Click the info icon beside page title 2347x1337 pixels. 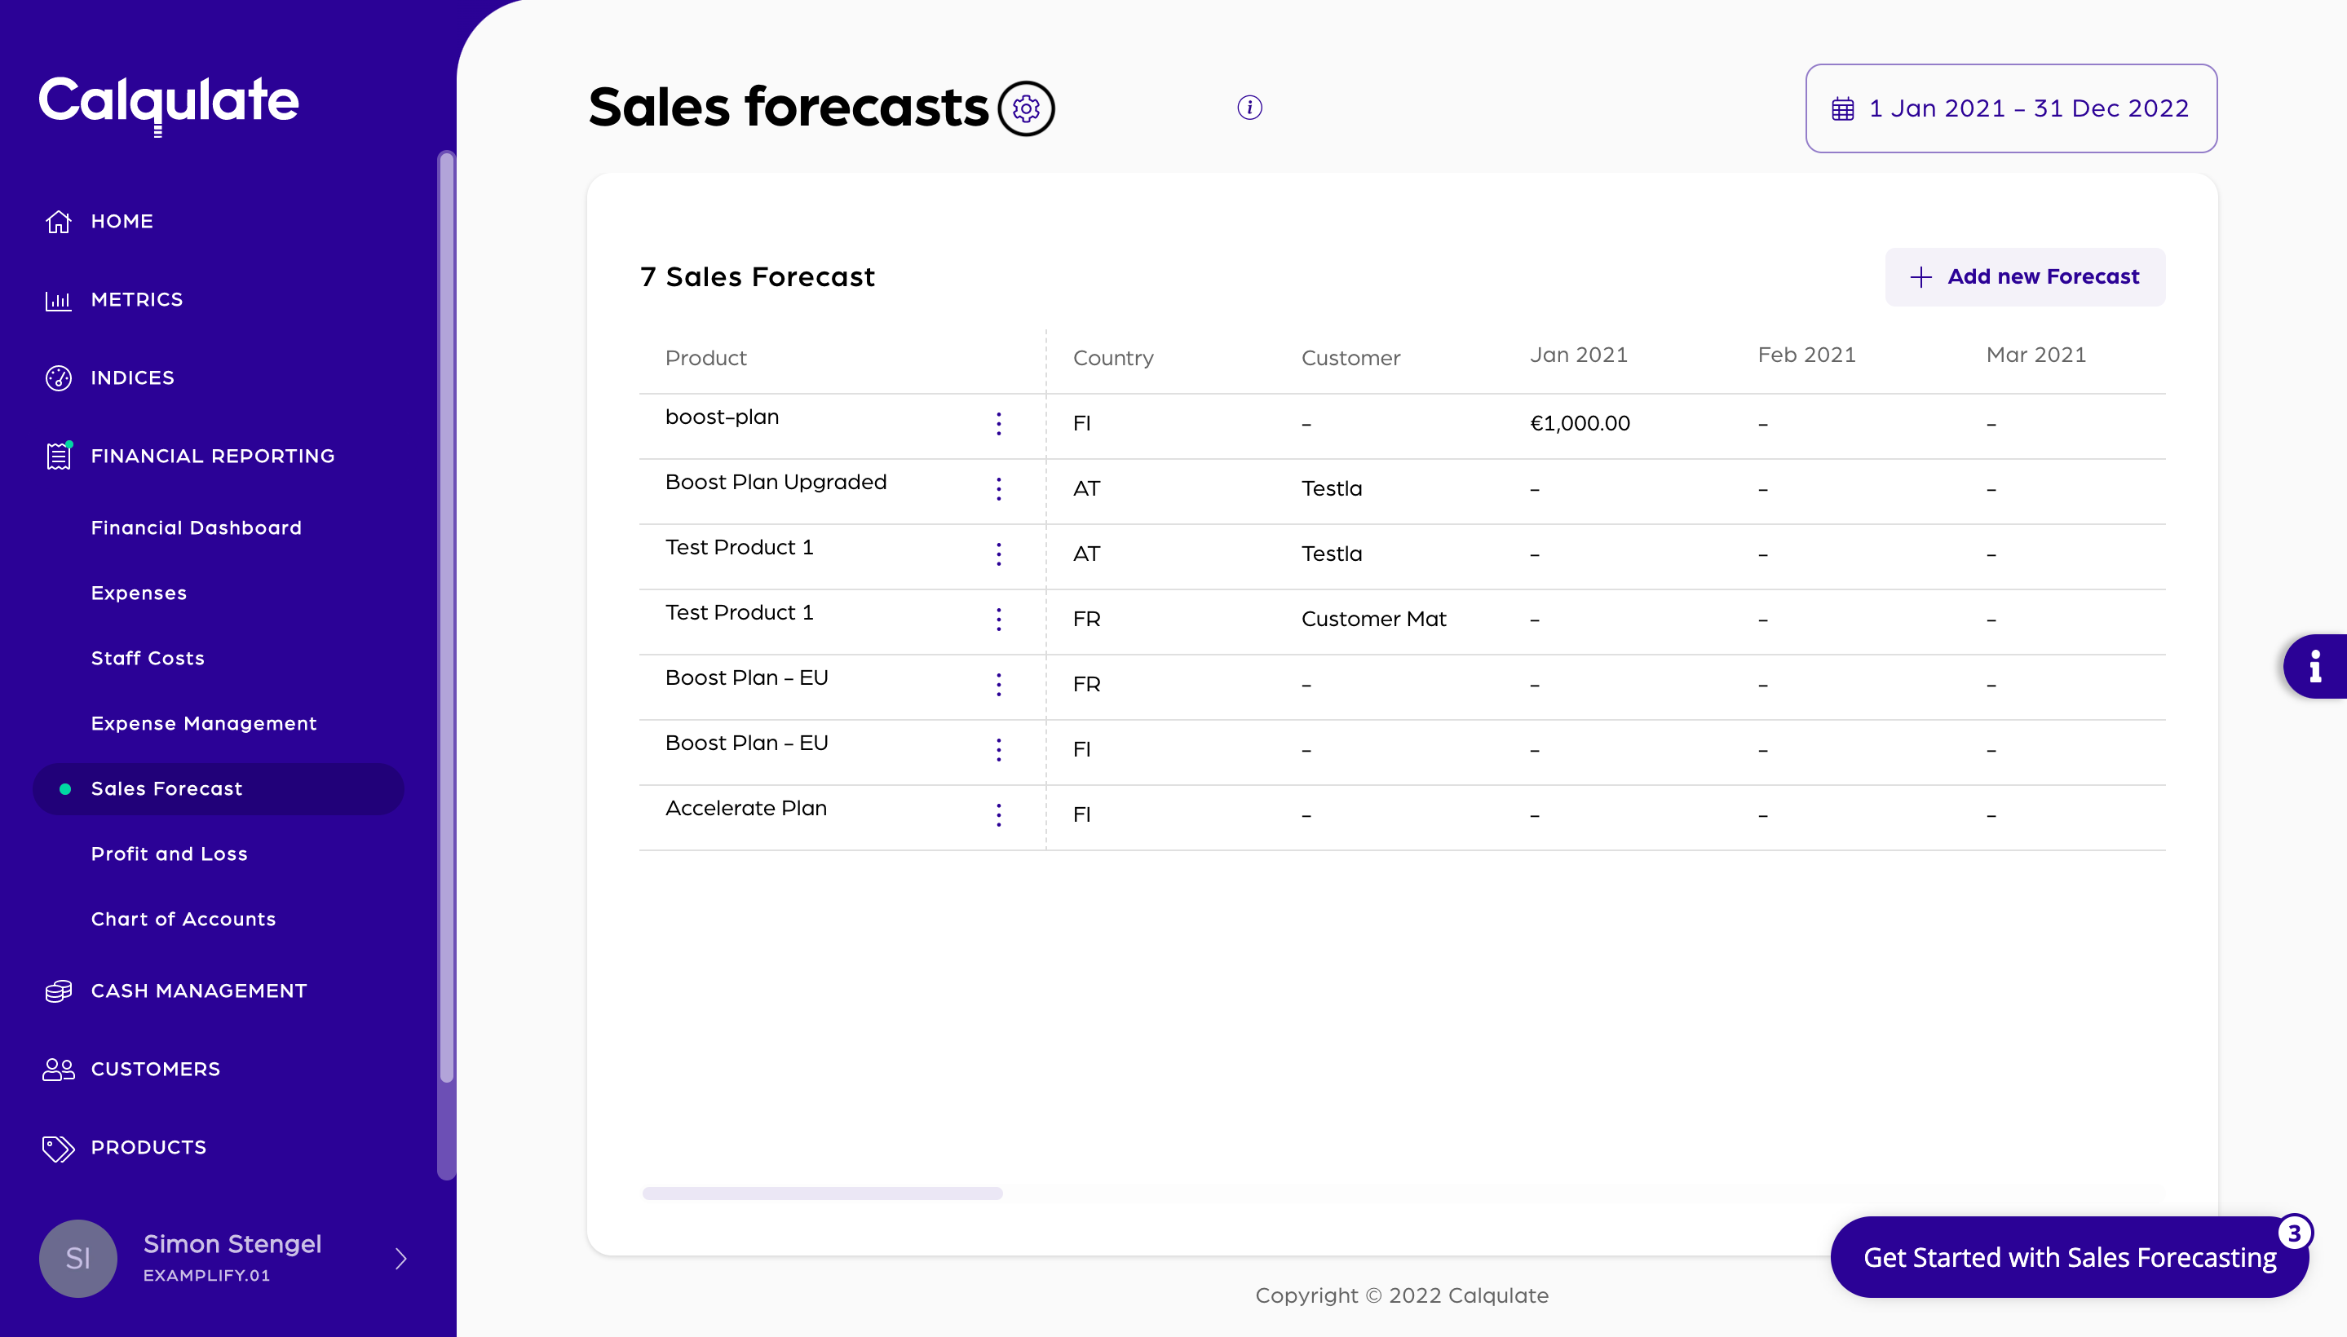(1249, 108)
